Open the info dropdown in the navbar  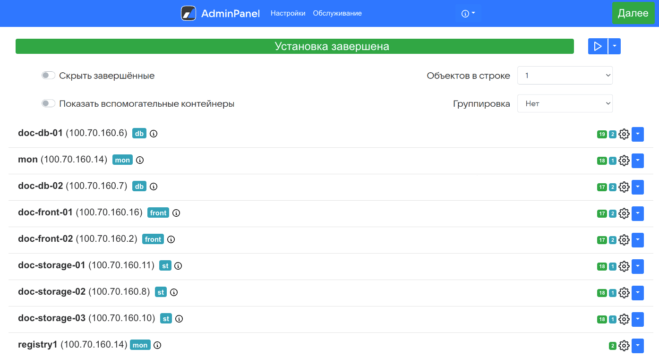pos(468,13)
